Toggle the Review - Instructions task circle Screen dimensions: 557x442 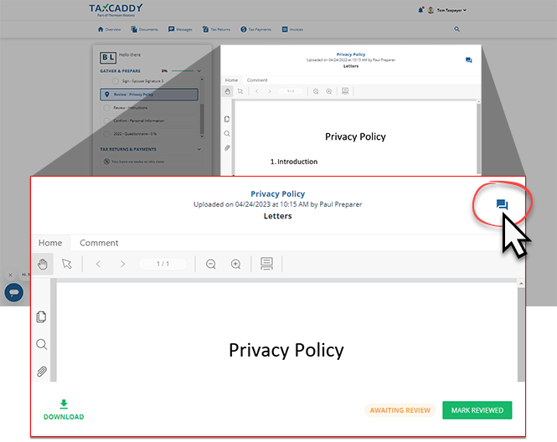coord(106,108)
